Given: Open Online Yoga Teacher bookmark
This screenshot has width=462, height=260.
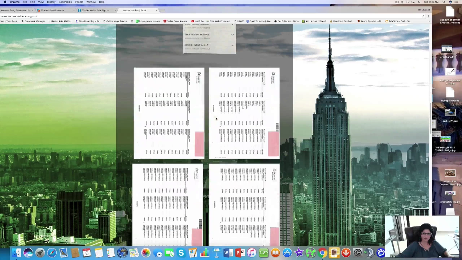Looking at the screenshot, I should (x=115, y=21).
